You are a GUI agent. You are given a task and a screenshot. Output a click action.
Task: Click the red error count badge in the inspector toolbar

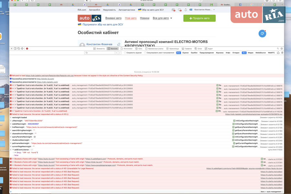coord(27,48)
